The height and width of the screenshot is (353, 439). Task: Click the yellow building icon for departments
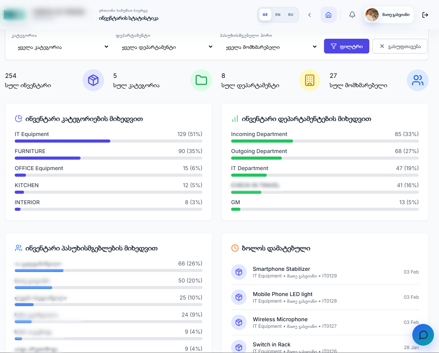(x=310, y=80)
